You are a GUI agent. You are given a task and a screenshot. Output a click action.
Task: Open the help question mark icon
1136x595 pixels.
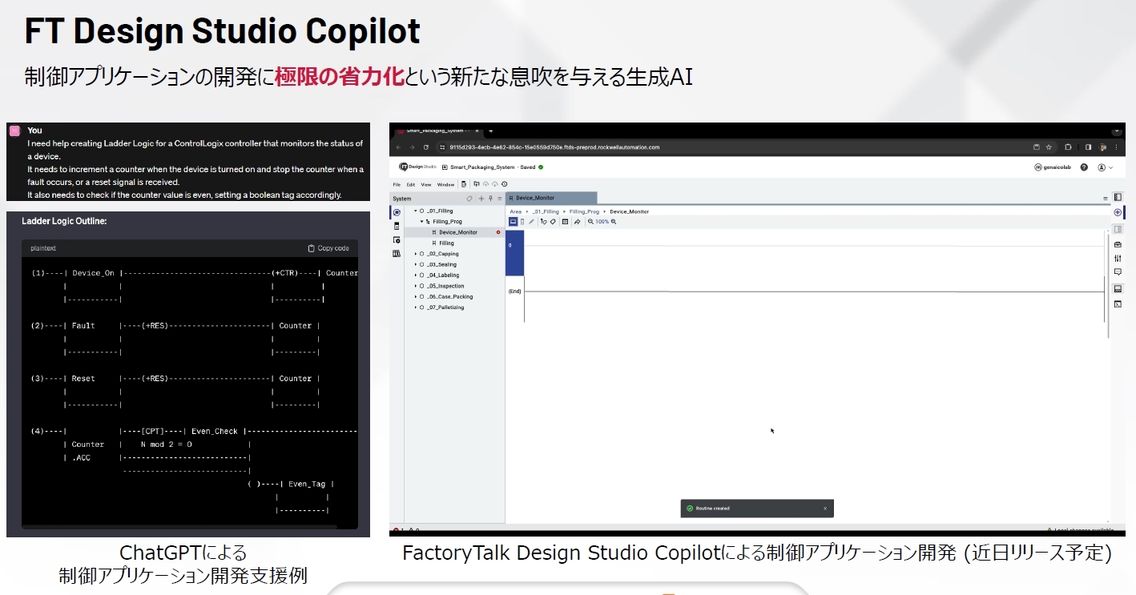coord(1084,167)
